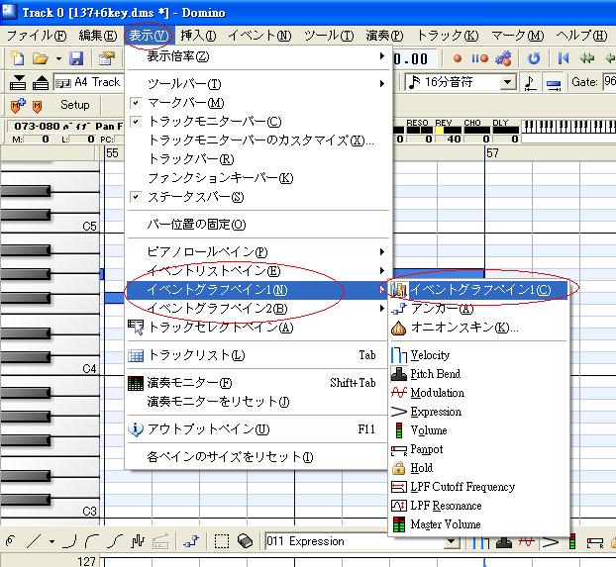616x567 pixels.
Task: Toggle トラックモニターバー(C) checked item
Action: point(258,122)
